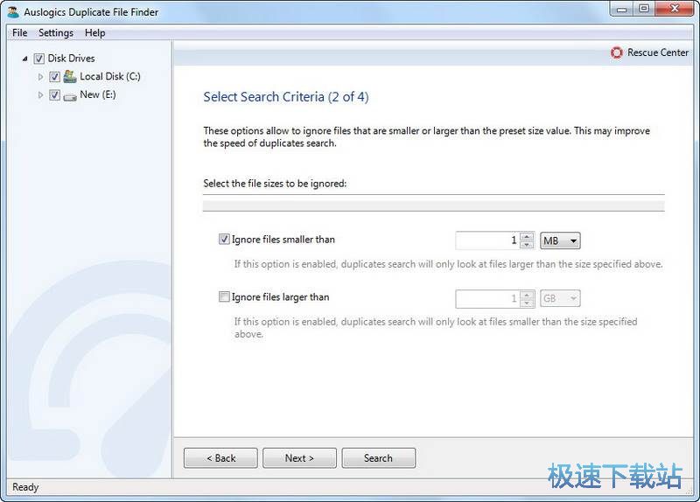Uncheck the New (E:) drive checkbox
This screenshot has height=502, width=700.
coord(54,95)
